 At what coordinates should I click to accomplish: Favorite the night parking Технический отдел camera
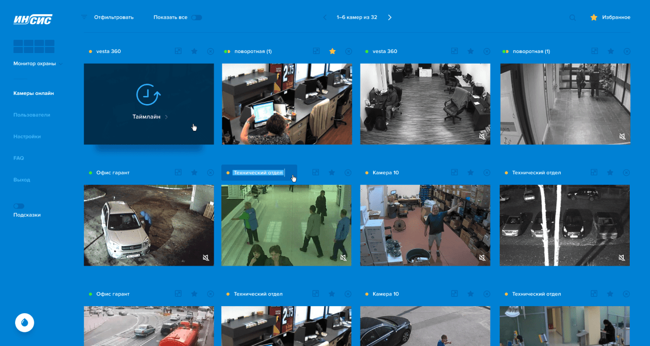pyautogui.click(x=611, y=173)
